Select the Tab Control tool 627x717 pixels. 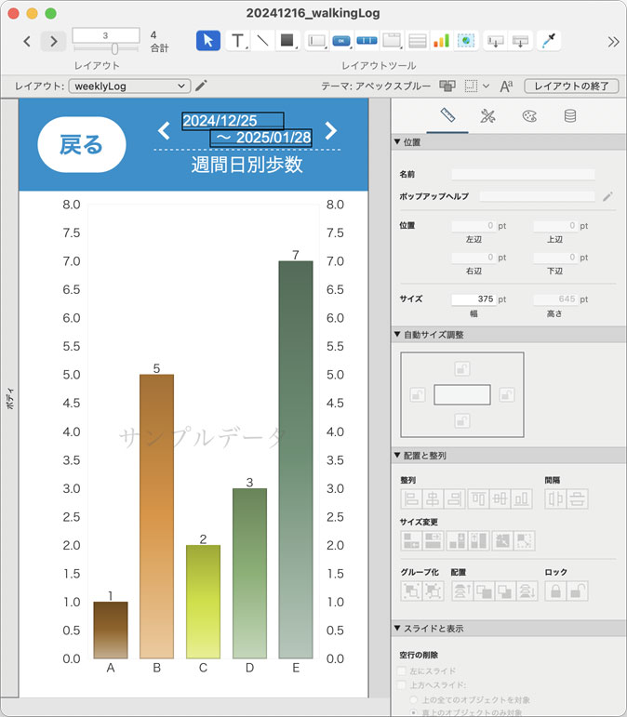[x=392, y=41]
